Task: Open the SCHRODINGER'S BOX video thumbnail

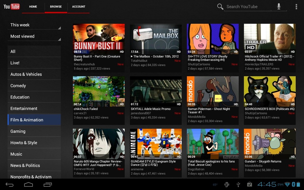Action: 270,91
